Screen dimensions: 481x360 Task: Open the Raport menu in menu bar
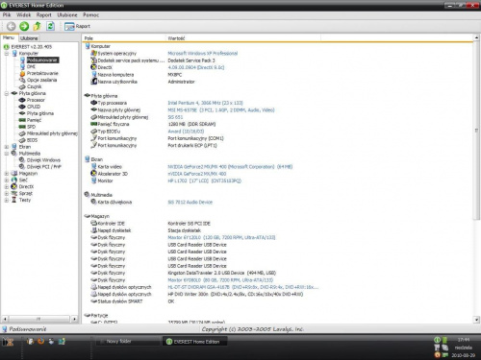[x=43, y=14]
